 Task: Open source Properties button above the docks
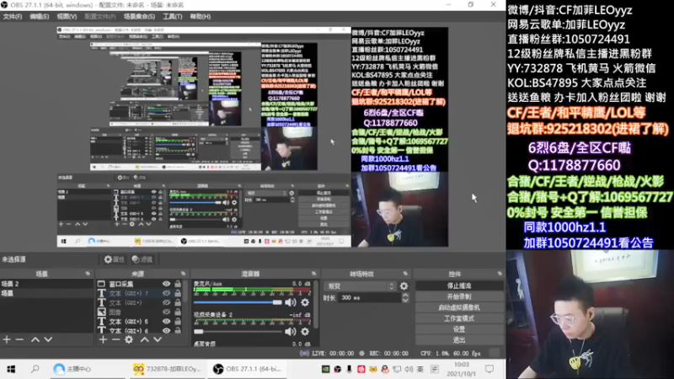click(114, 259)
